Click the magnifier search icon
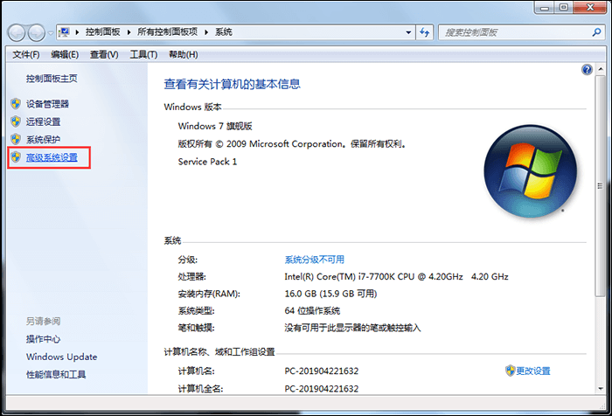The width and height of the screenshot is (612, 416). pyautogui.click(x=596, y=32)
